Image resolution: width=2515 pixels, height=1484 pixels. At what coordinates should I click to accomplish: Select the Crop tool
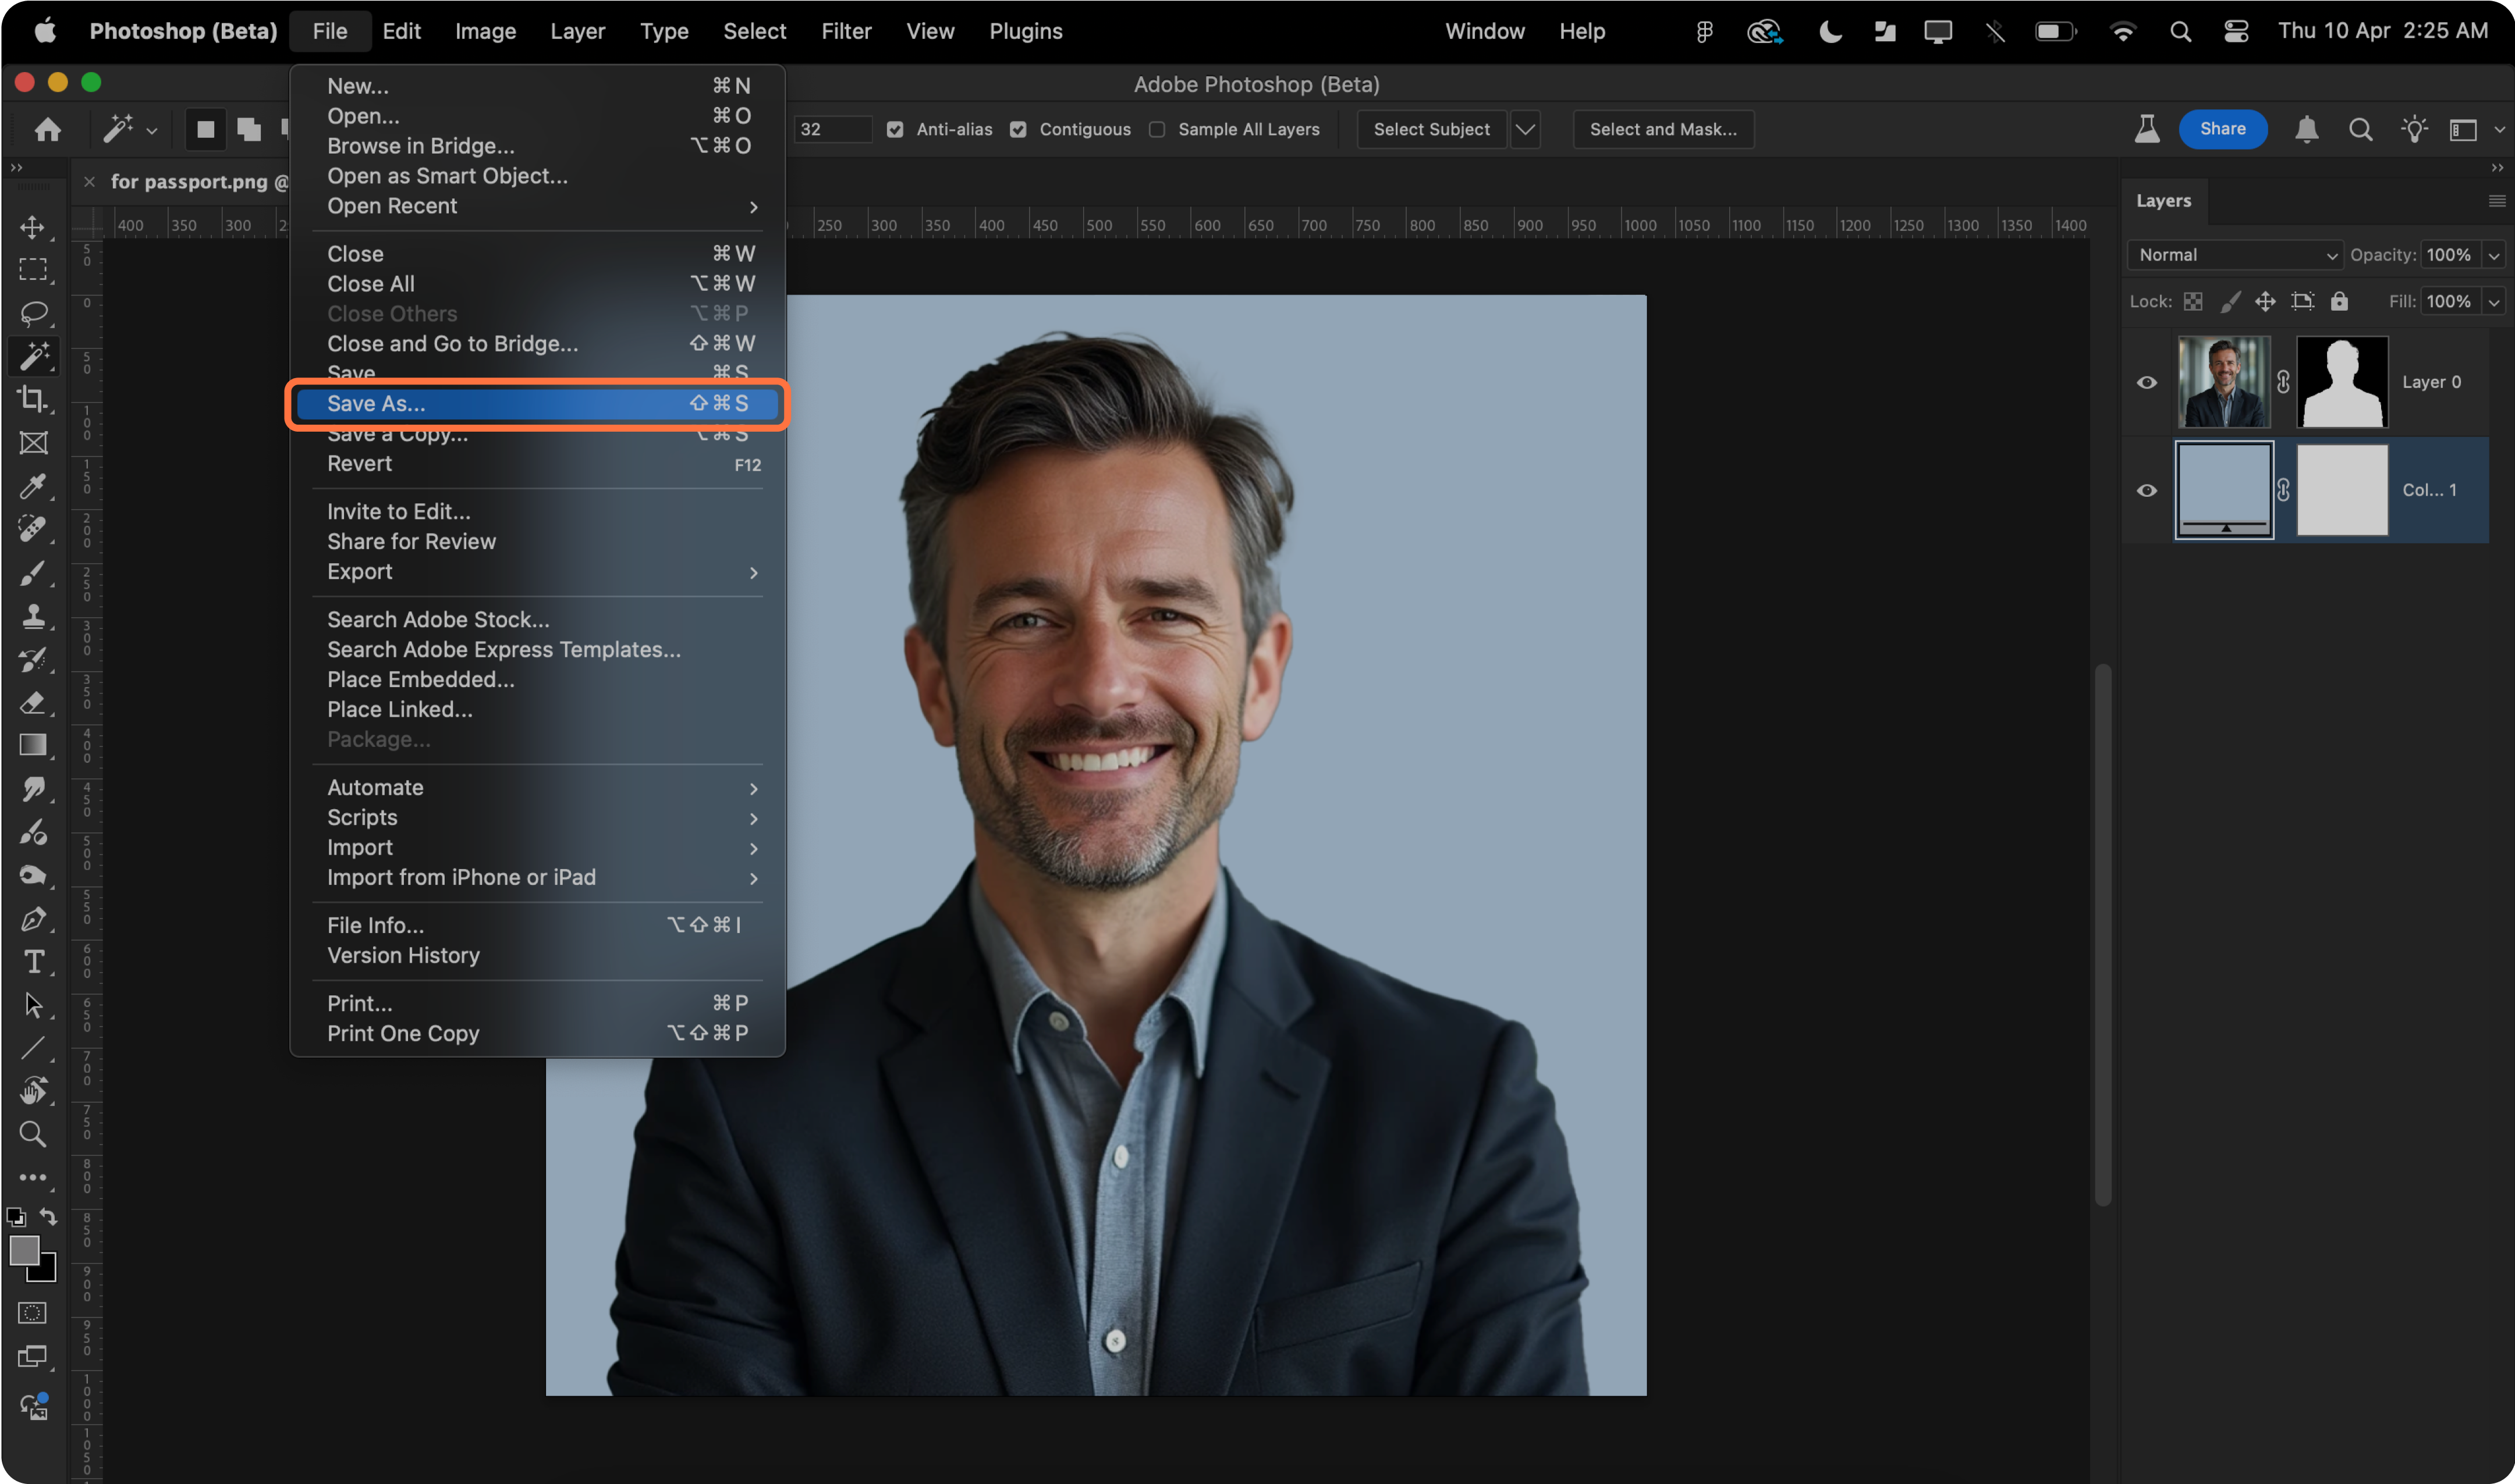32,399
